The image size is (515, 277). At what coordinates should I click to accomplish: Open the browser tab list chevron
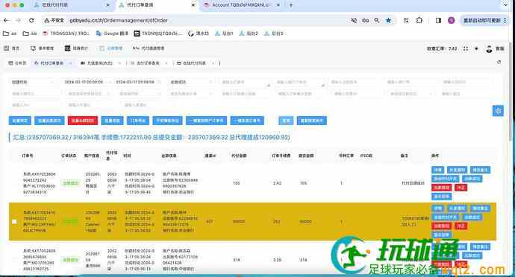506,5
